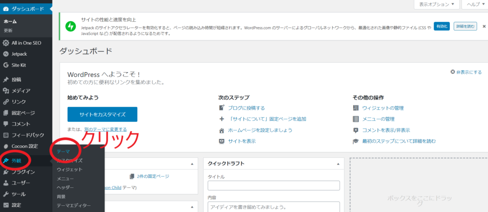Click the コメント speech bubble icon
488x212 pixels.
point(6,124)
